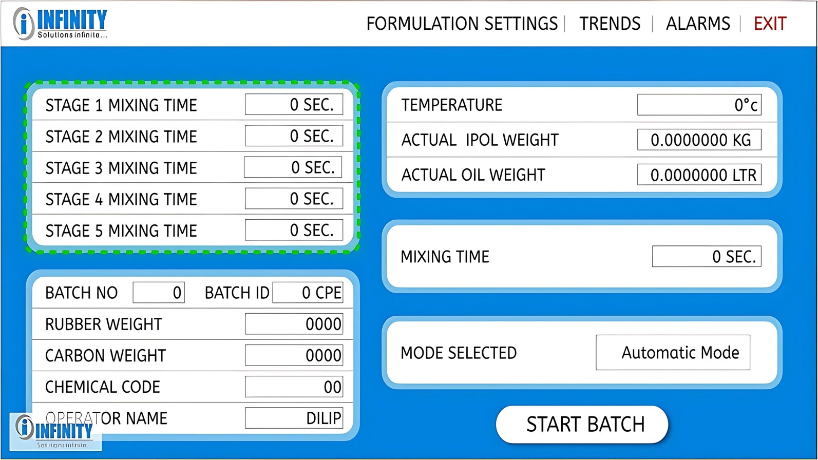Edit the Batch ID field

tap(308, 293)
